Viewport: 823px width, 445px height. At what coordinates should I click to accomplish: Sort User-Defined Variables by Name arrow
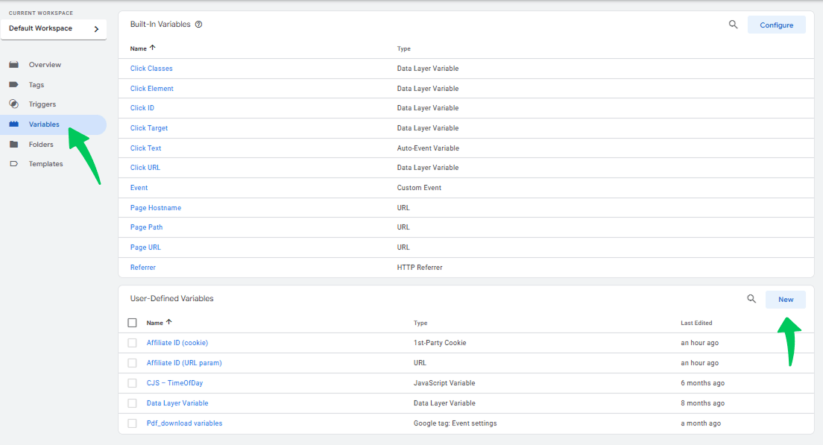pos(168,323)
